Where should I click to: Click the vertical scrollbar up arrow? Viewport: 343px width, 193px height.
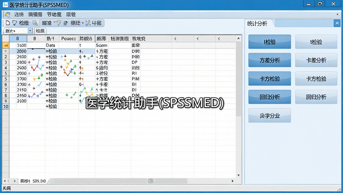[238, 39]
